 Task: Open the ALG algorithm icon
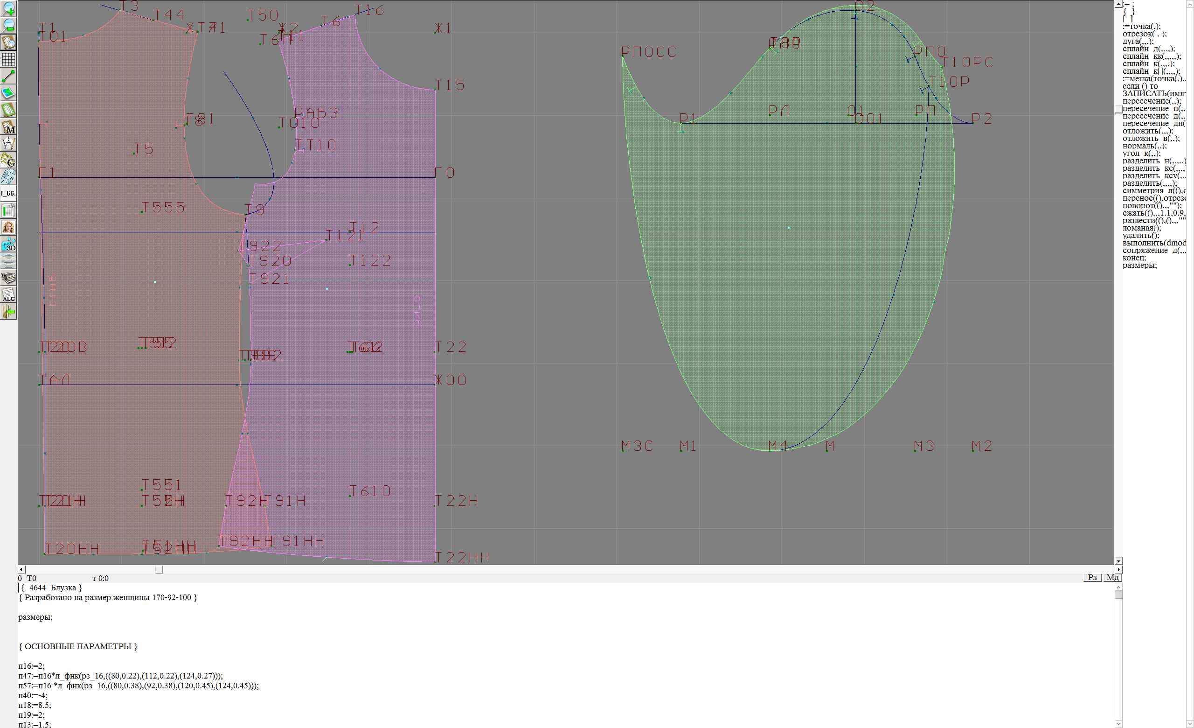coord(9,294)
